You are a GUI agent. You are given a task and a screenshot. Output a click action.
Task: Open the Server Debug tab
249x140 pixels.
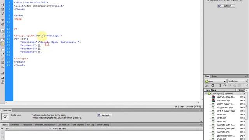point(103,125)
